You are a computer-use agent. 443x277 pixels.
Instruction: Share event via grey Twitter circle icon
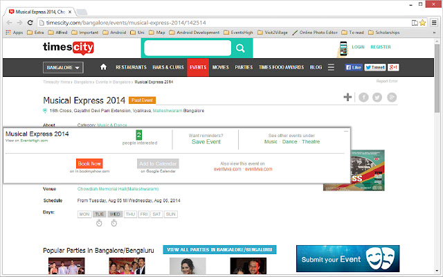coord(377,97)
